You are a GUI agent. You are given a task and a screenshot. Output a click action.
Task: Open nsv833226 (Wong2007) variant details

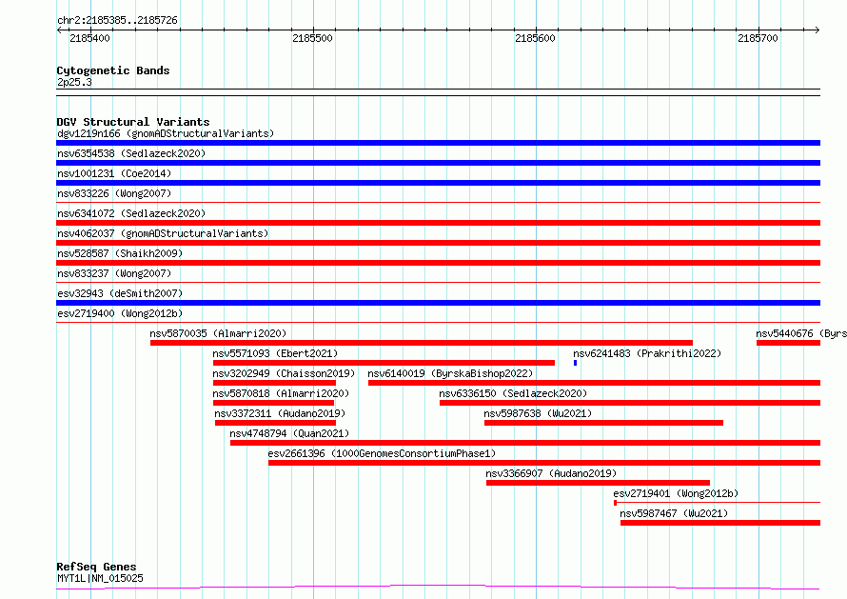coord(114,193)
